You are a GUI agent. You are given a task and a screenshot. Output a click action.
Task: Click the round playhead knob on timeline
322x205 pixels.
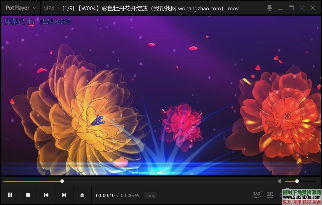(x=62, y=181)
